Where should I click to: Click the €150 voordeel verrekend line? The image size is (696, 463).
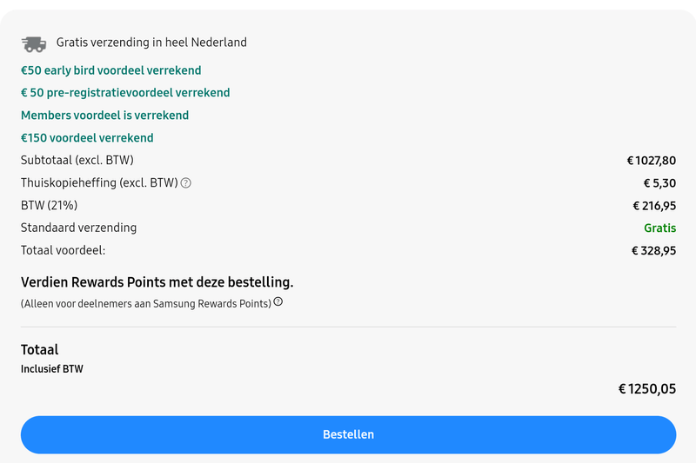click(x=87, y=138)
